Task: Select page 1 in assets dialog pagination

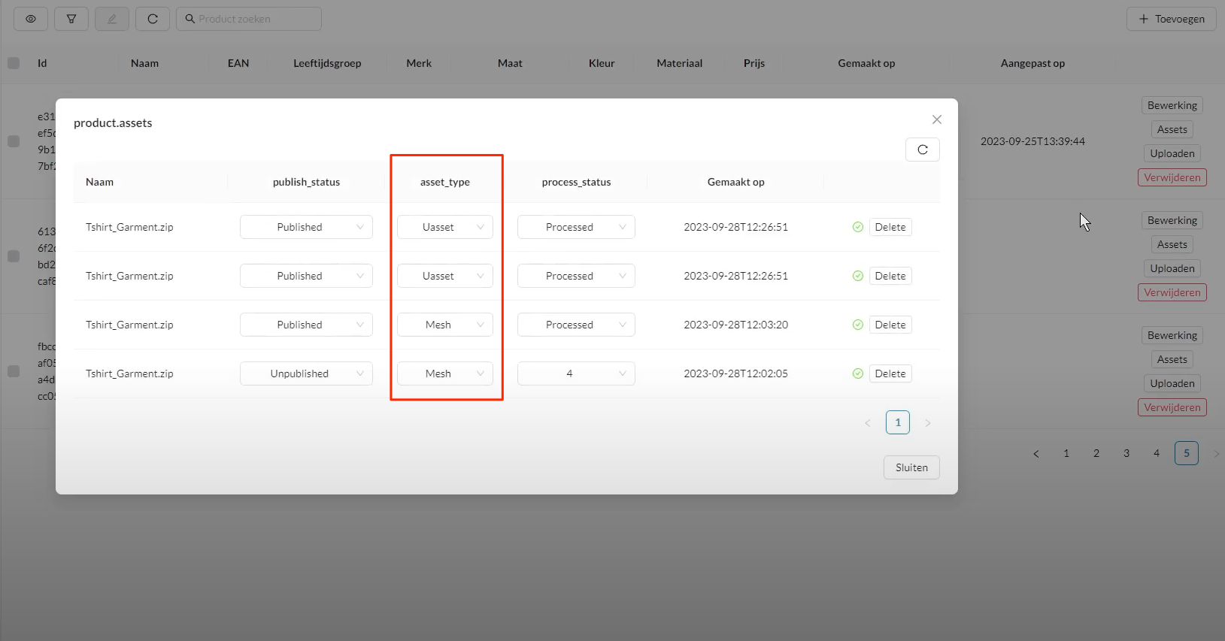Action: pos(898,422)
